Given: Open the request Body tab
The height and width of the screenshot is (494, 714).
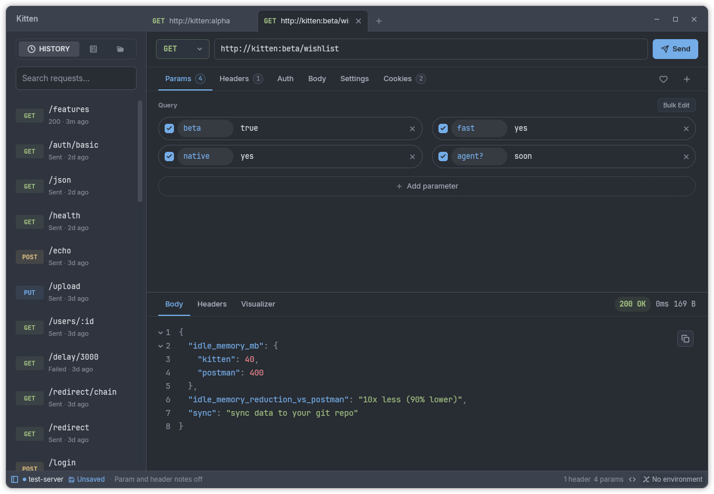Looking at the screenshot, I should tap(317, 79).
